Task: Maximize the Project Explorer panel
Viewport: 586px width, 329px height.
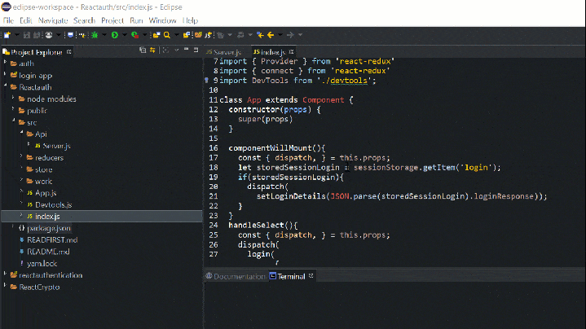Action: (196, 50)
